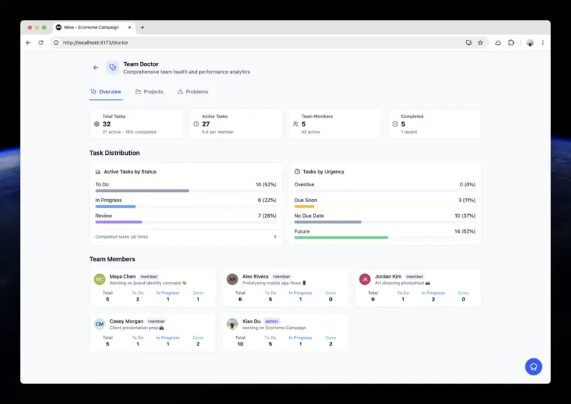Click the bar chart icon in Active Tasks by Status
The height and width of the screenshot is (404, 571).
98,172
